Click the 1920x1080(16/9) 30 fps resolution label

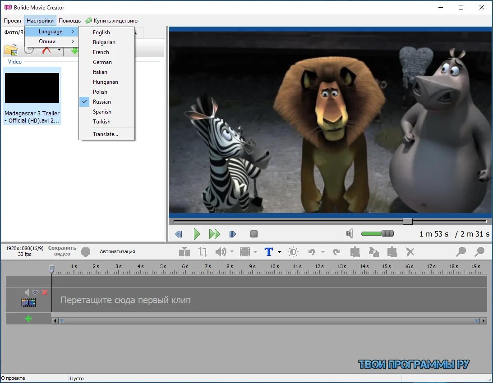[24, 251]
